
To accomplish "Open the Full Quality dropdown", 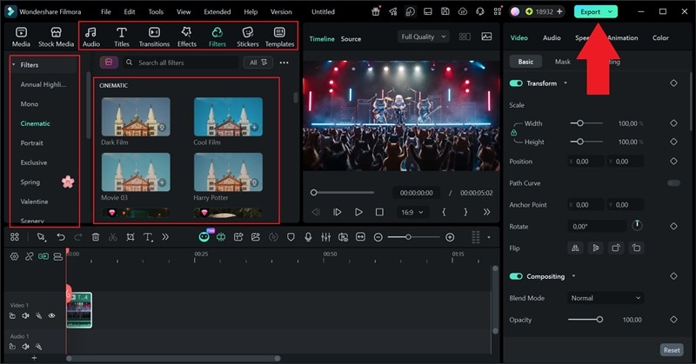I will click(423, 36).
